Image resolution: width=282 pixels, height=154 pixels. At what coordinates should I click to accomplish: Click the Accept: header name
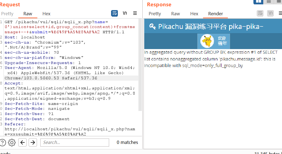coord(14,83)
